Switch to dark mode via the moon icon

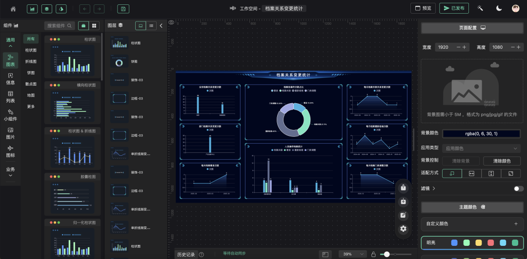pos(499,8)
